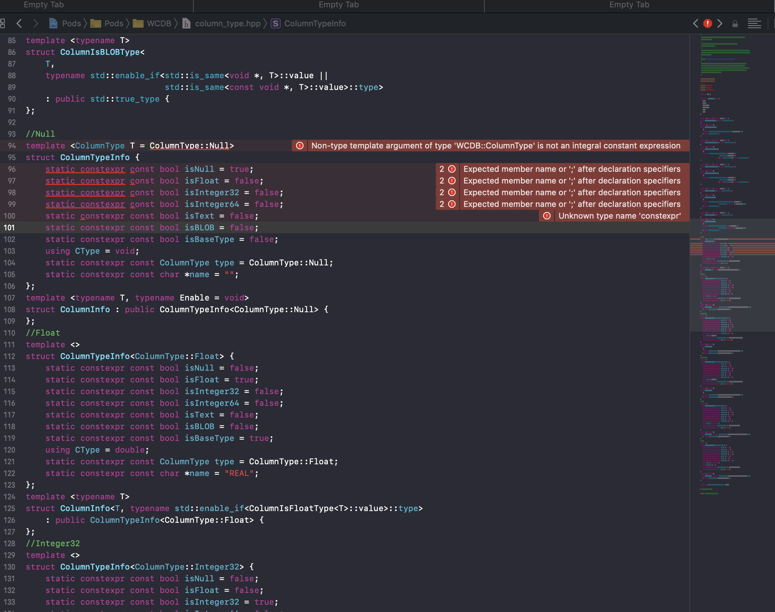Jump to next issue arrow
Viewport: 775px width, 612px height.
(720, 23)
